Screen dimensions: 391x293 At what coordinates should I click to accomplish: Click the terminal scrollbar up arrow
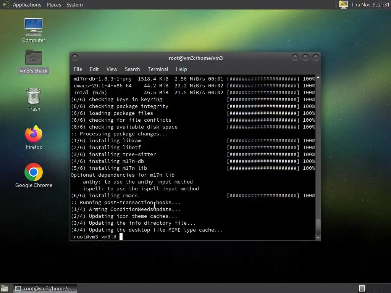click(318, 77)
